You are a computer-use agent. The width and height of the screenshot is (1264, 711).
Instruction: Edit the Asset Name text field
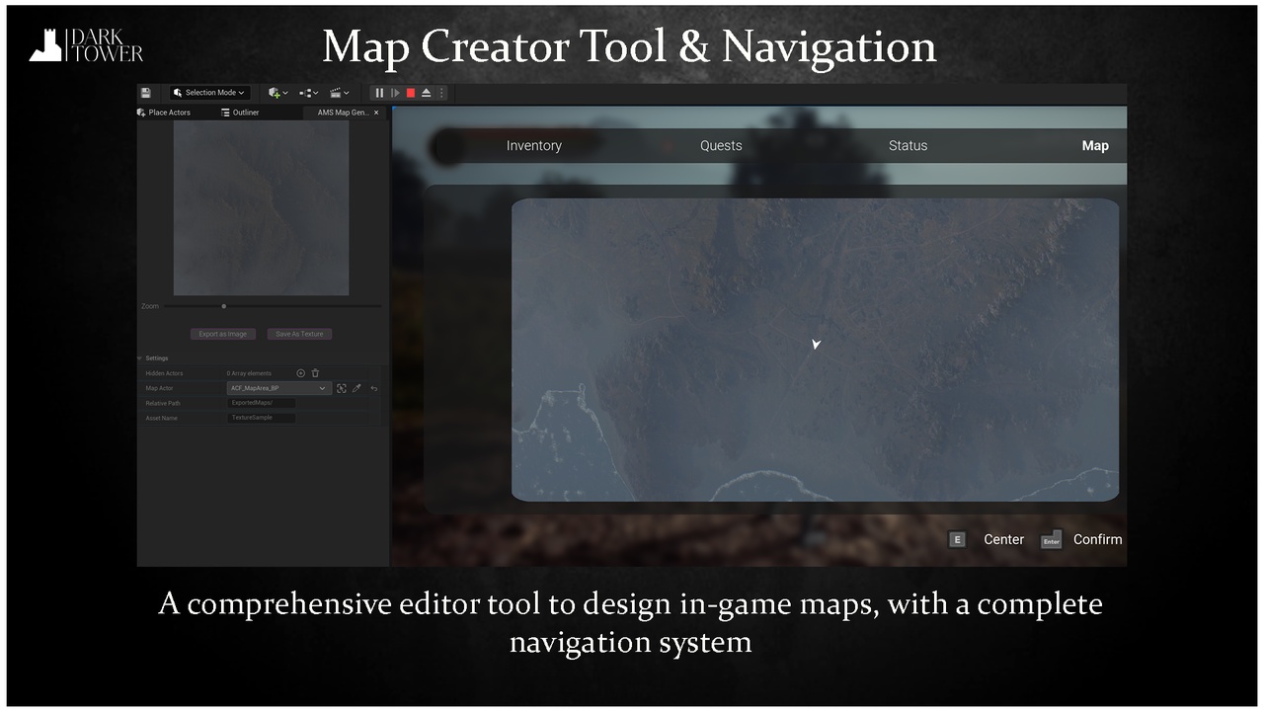pyautogui.click(x=262, y=418)
